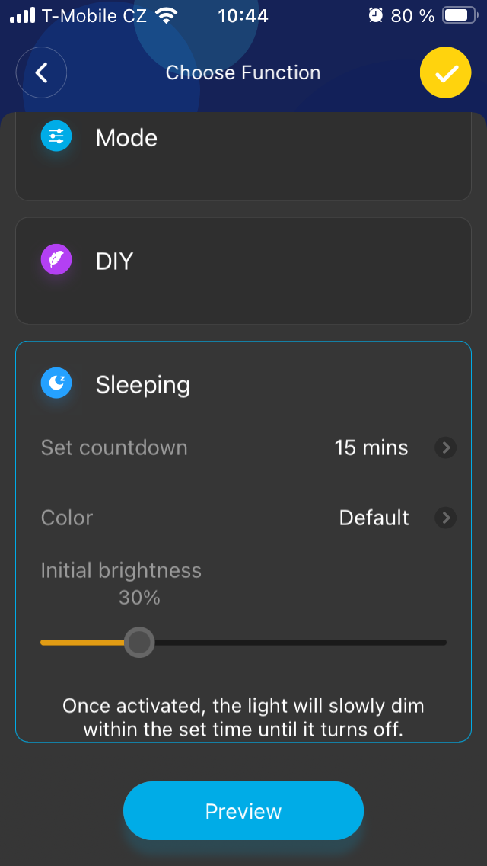Viewport: 487px width, 866px height.
Task: Tap the Choose Function title
Action: click(243, 73)
